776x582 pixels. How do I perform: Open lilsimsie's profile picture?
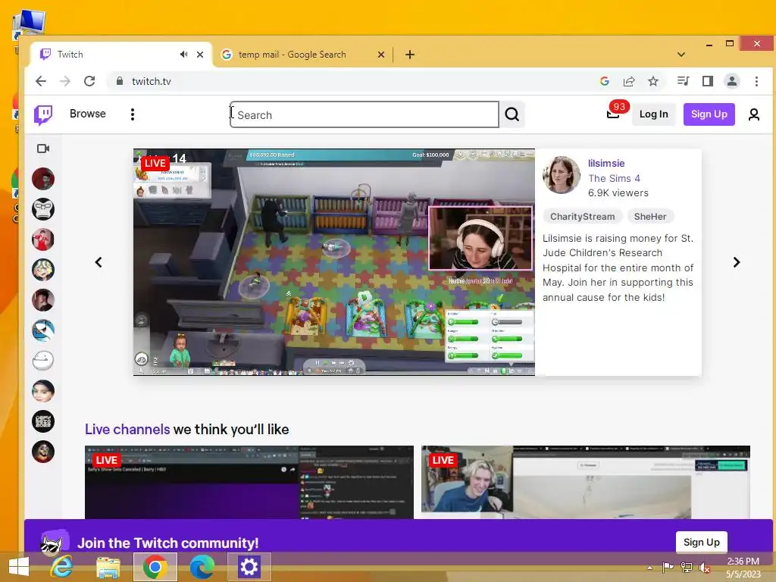[x=562, y=175]
